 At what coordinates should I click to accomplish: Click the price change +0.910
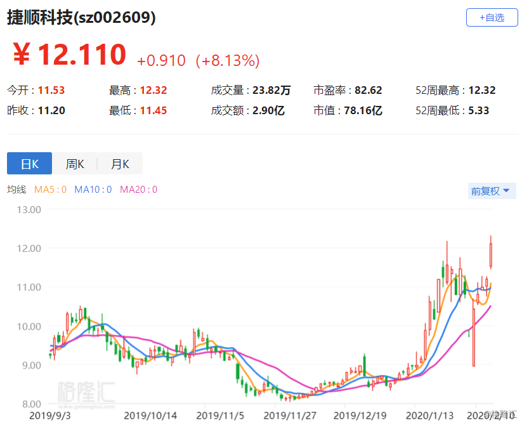coord(161,61)
